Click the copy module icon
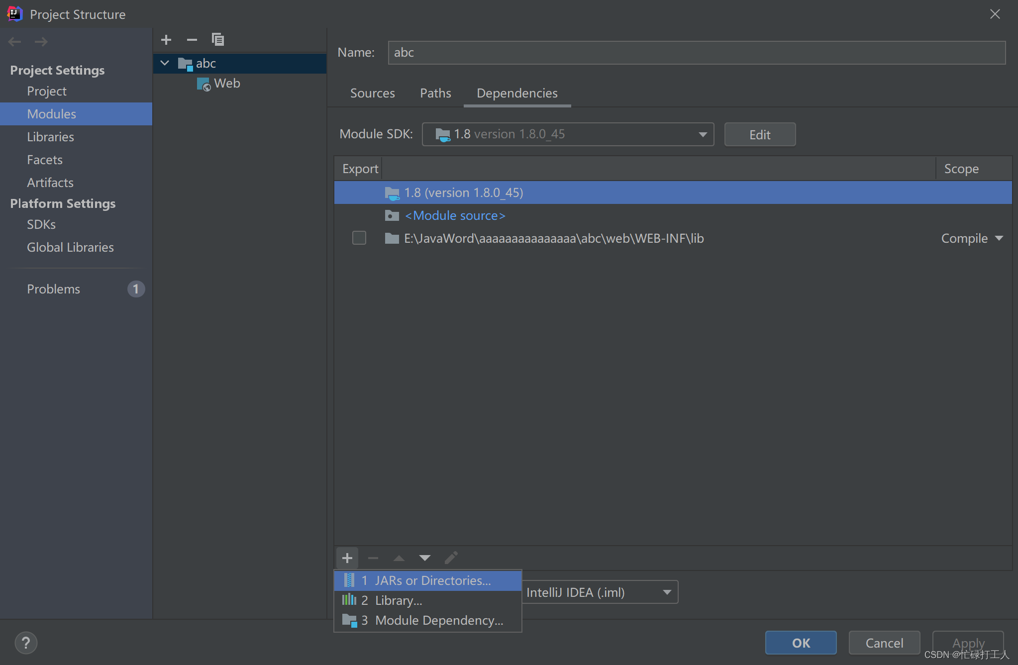 click(218, 40)
